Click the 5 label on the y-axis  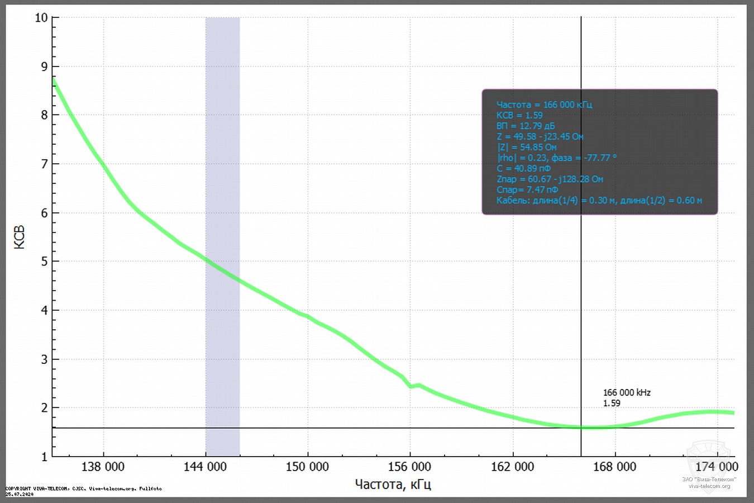click(x=44, y=262)
